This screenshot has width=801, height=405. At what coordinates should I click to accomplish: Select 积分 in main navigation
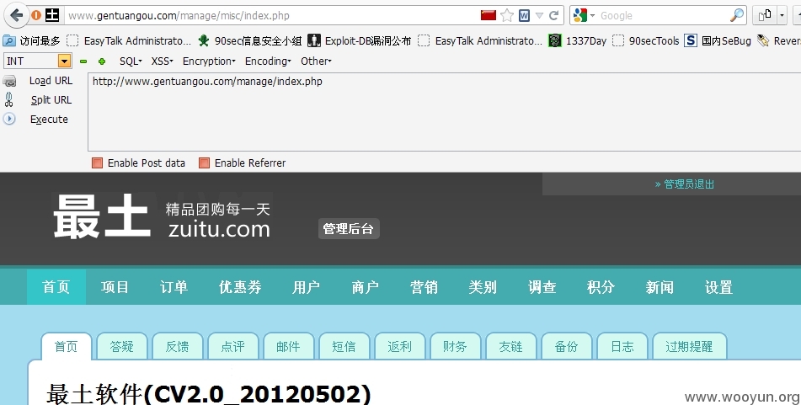(601, 287)
